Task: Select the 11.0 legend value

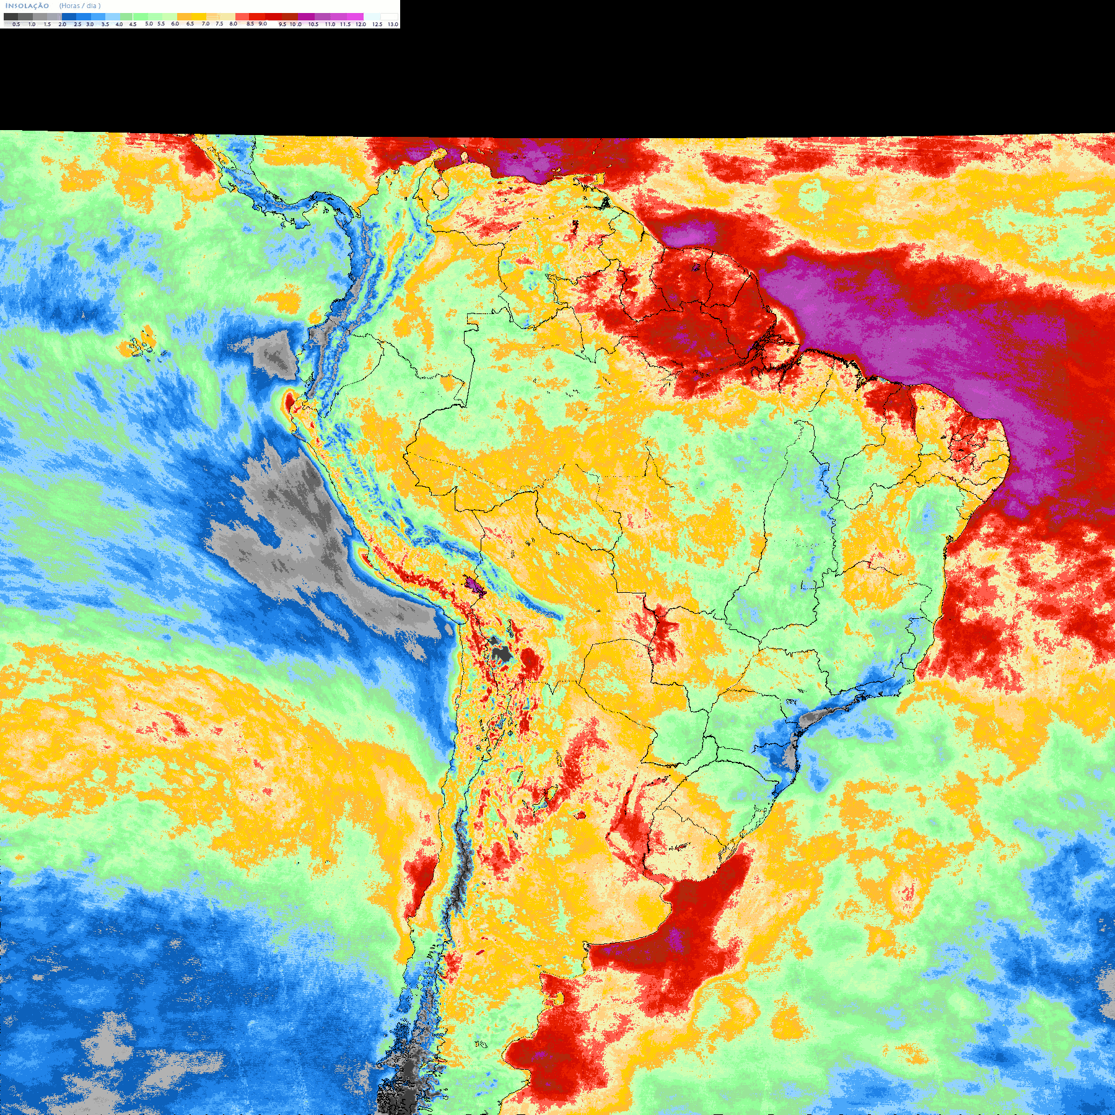Action: [330, 24]
